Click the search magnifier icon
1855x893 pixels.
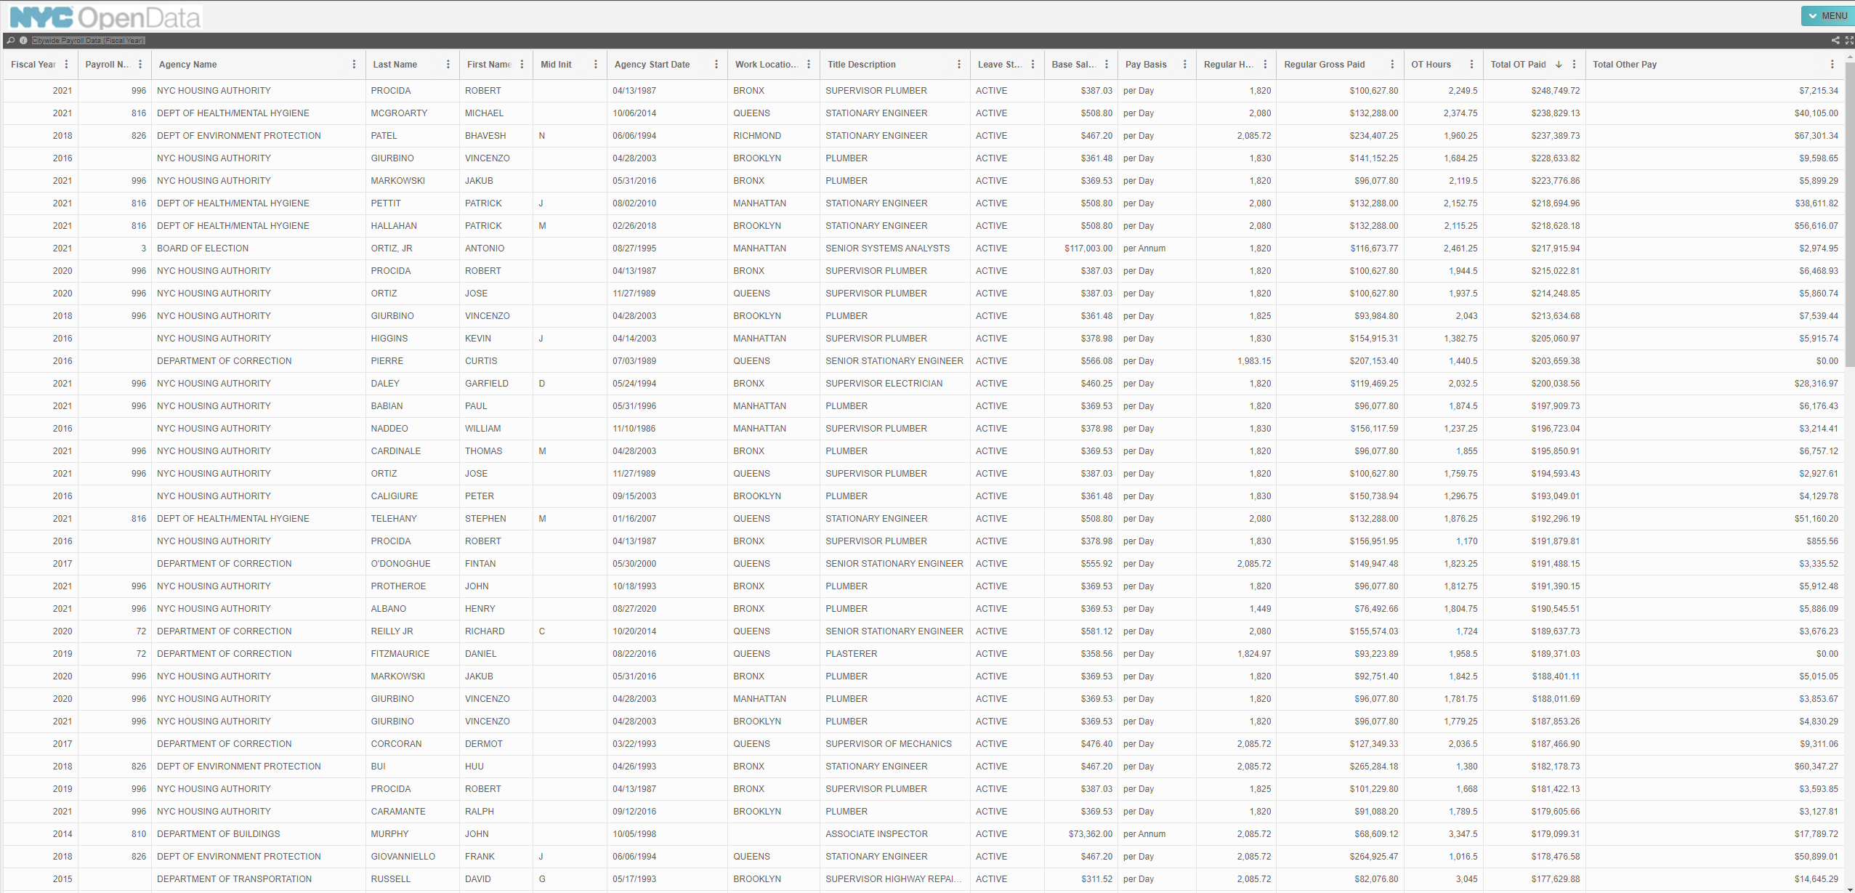(x=11, y=41)
